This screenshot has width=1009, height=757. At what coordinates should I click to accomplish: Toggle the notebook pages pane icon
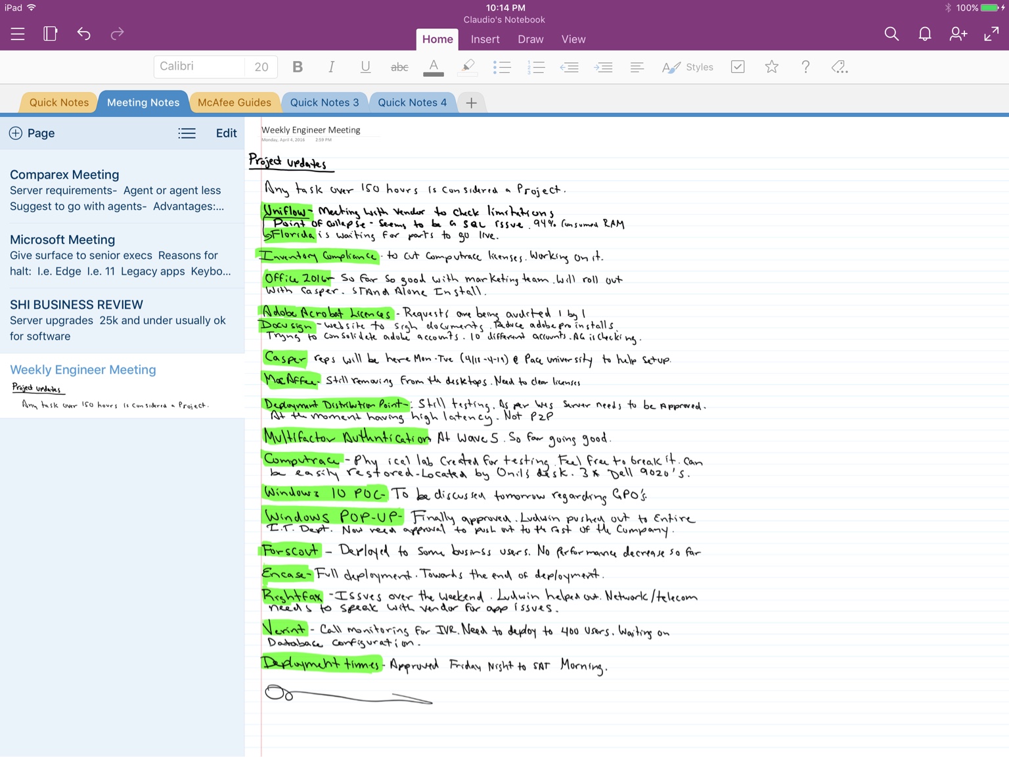(x=51, y=34)
